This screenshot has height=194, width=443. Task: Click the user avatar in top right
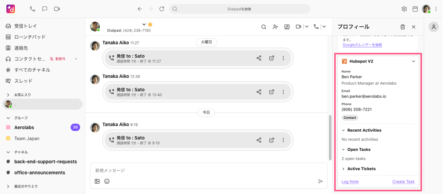(426, 9)
